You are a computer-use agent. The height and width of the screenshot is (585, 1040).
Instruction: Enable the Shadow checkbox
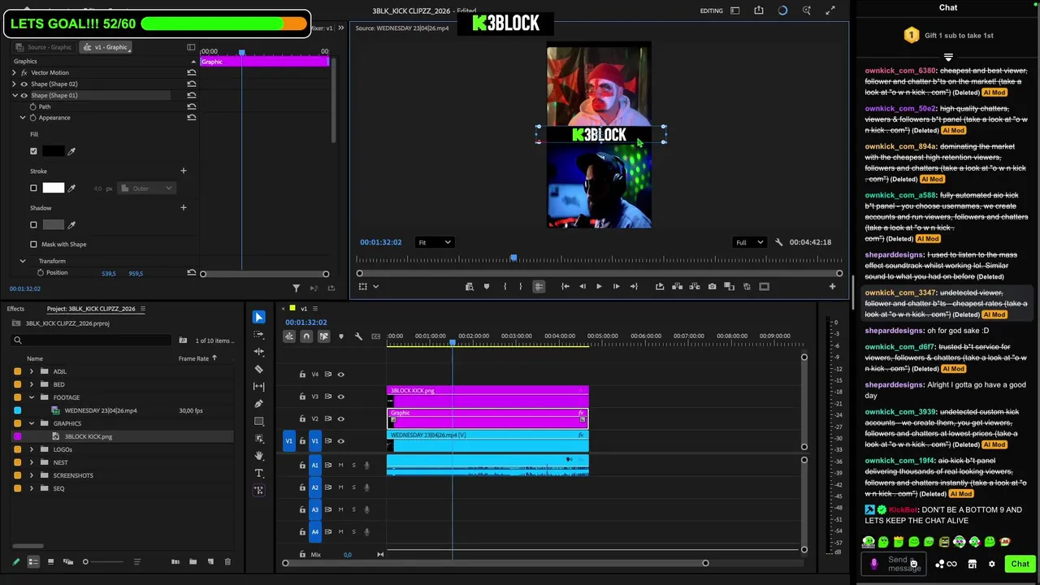tap(33, 225)
